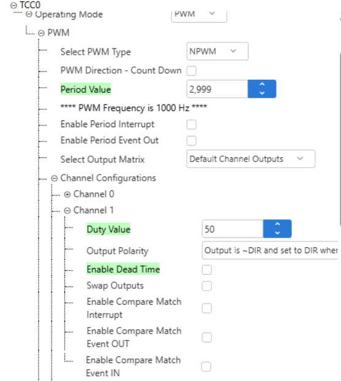Screen dimensions: 341x381
Task: Decrease the Period Value with down arrow
Action: tap(262, 93)
